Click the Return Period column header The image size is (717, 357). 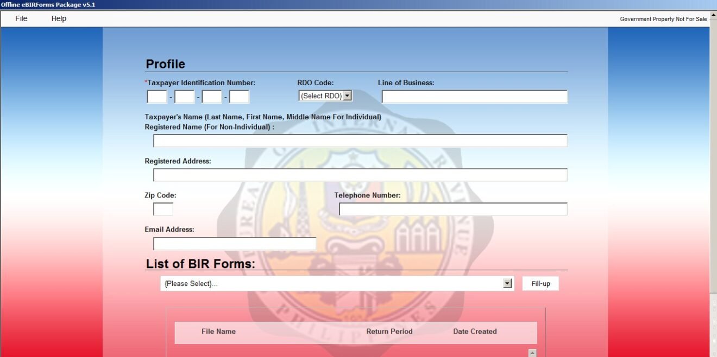coord(389,331)
